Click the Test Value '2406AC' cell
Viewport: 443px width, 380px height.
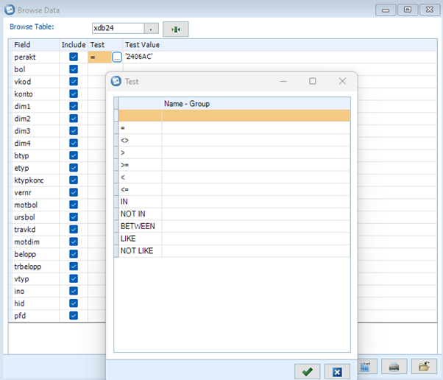(x=280, y=57)
